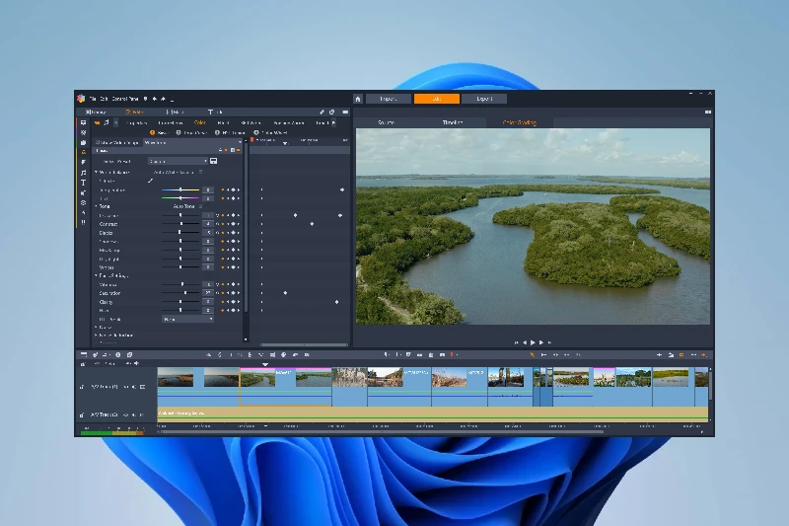Save the preset with the floppy disk icon
Screen dimensions: 789x526
[x=213, y=161]
